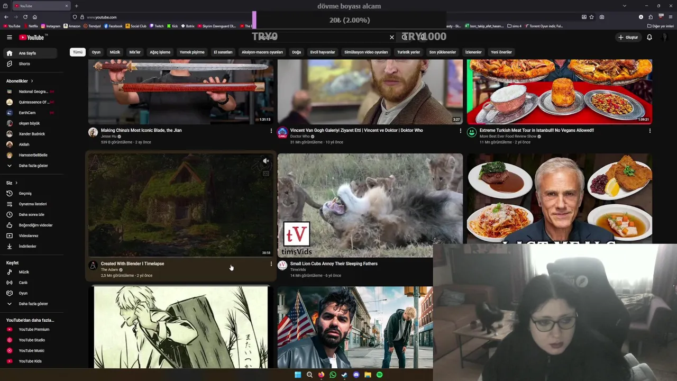
Task: Open Small Lion Cubs video title
Action: coord(334,264)
